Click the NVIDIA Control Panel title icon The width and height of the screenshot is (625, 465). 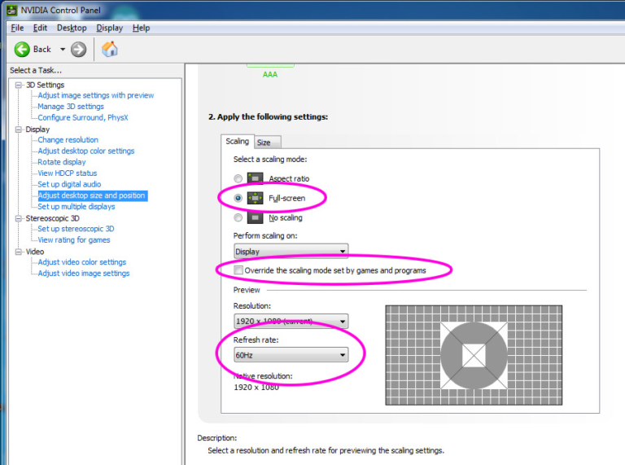click(x=12, y=10)
